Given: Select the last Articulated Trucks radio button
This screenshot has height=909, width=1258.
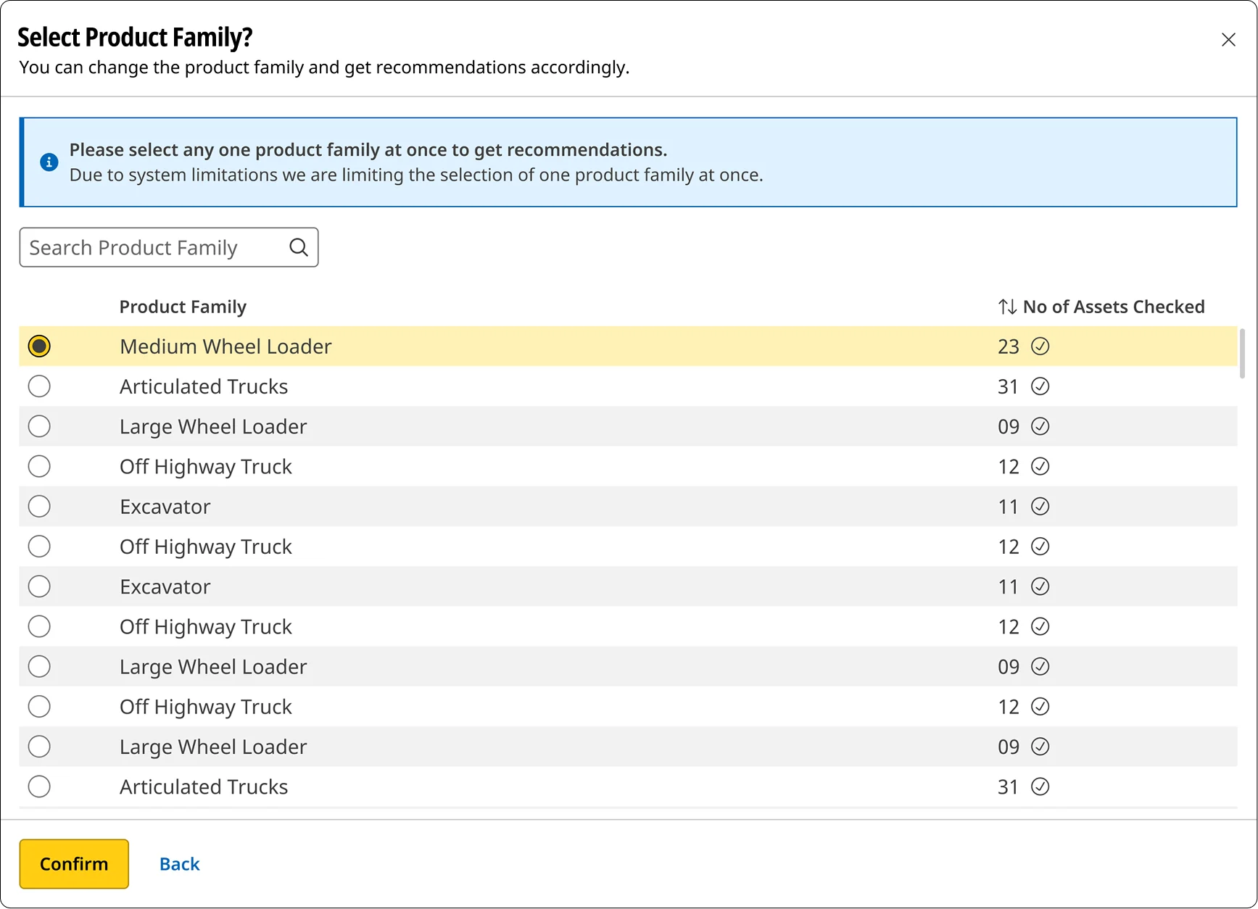Looking at the screenshot, I should (x=39, y=786).
